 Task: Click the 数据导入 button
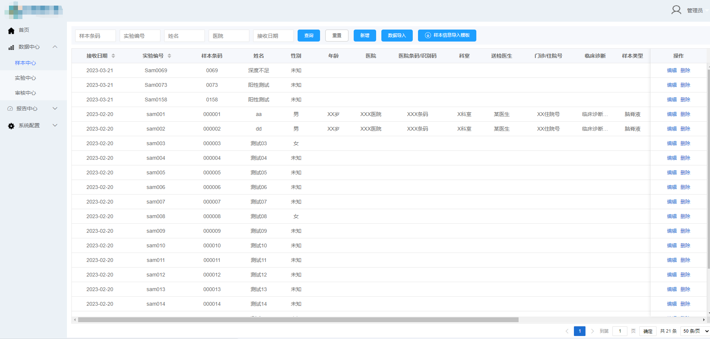coord(397,36)
